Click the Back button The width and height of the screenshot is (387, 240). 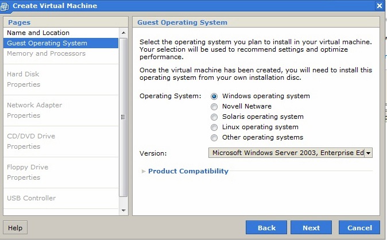[266, 227]
